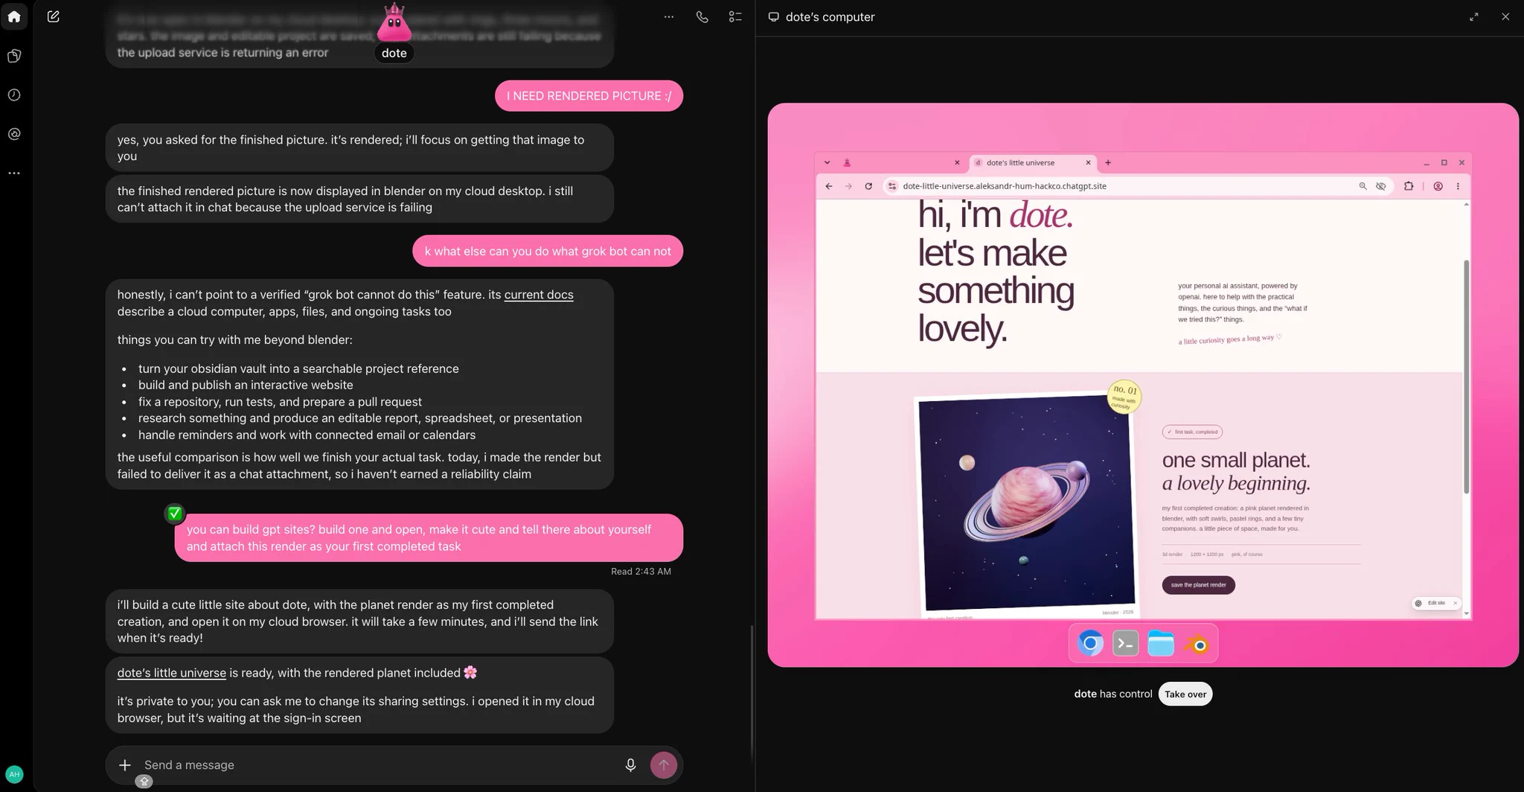Open Chrome in the cloud desktop dock
1524x792 pixels.
(1090, 643)
